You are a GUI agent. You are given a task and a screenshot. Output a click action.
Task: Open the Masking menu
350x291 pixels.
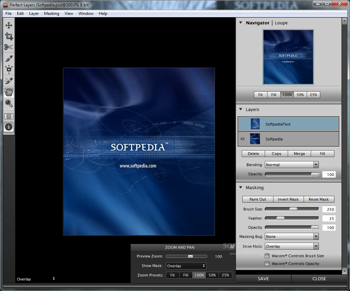(x=51, y=14)
